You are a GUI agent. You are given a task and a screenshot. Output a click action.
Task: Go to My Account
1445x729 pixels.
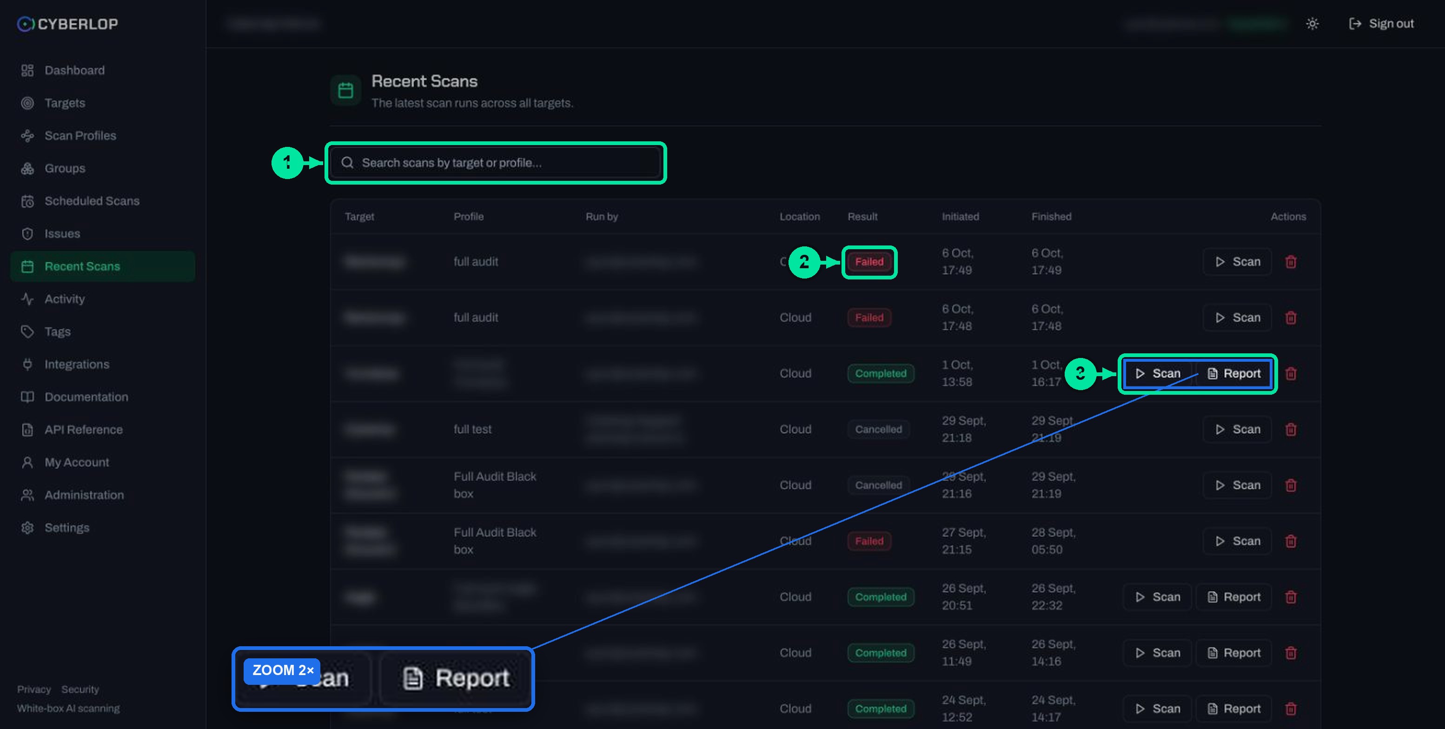[103, 462]
